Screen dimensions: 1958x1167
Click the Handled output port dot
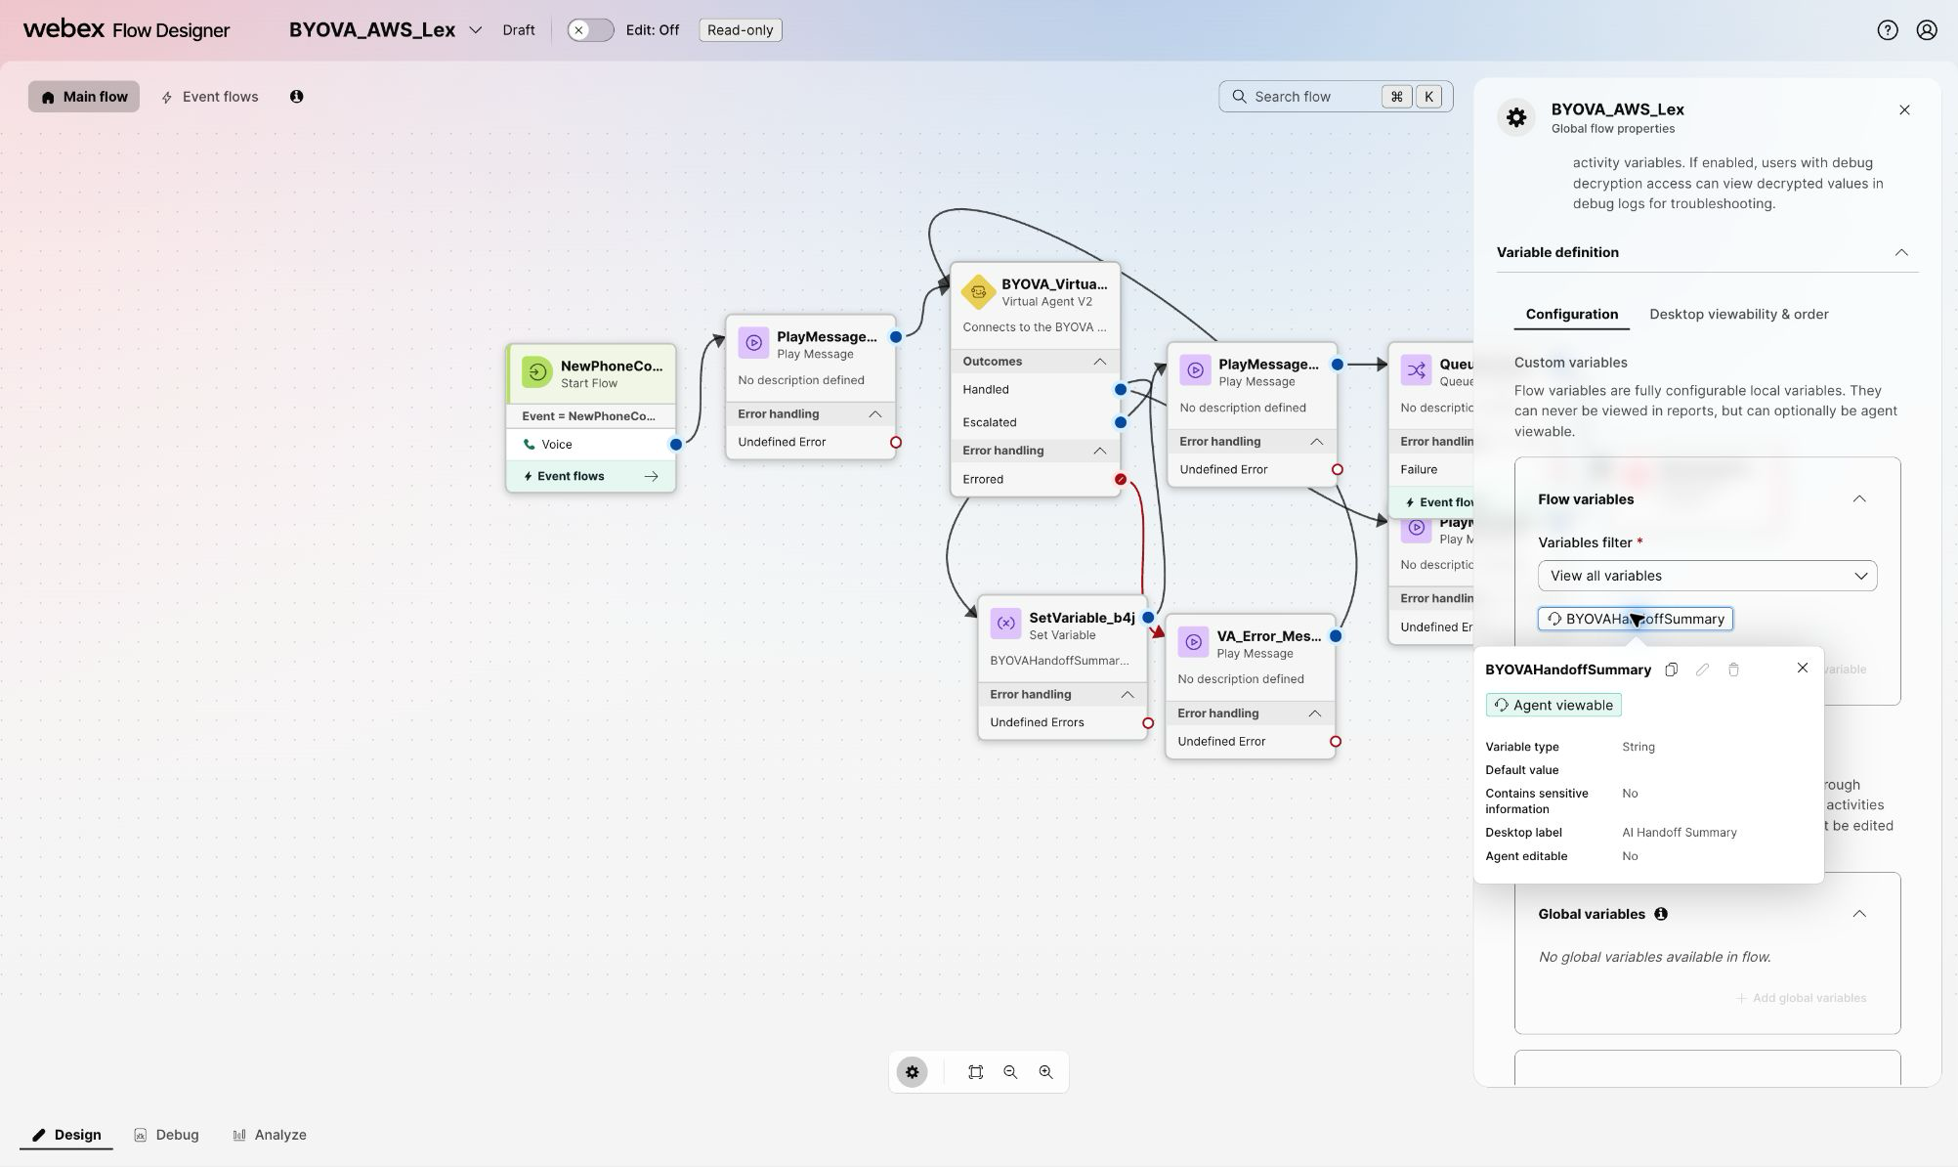[1121, 389]
